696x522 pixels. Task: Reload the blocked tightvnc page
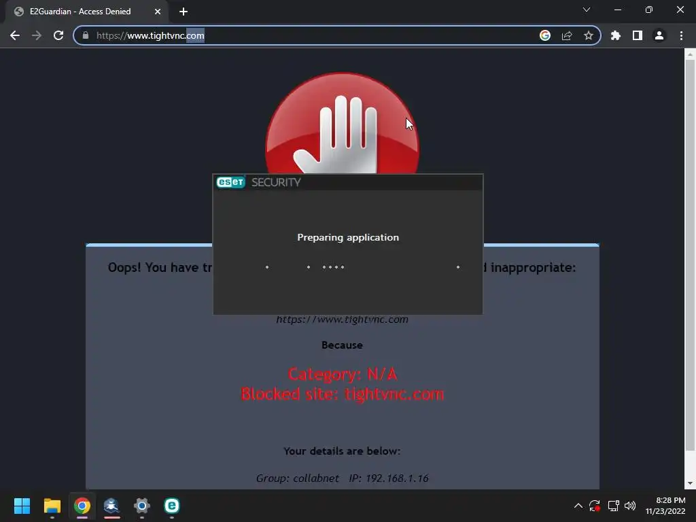(x=58, y=35)
